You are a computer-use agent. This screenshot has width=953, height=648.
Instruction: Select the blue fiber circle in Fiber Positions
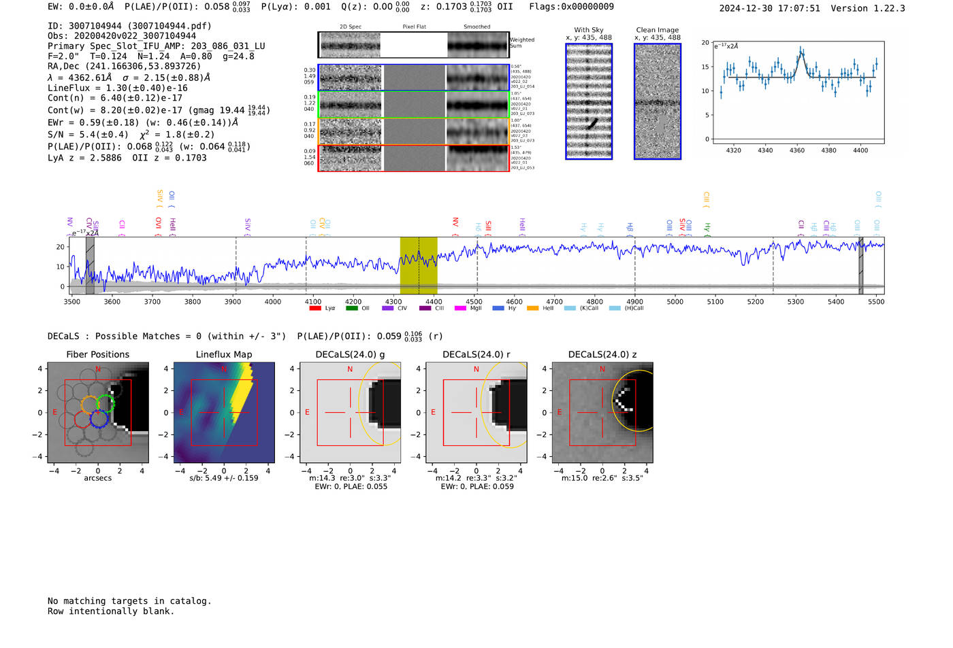pos(99,419)
